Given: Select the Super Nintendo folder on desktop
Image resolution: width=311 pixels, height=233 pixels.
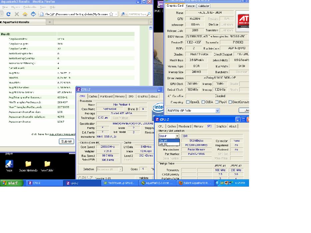Looking at the screenshot, I should point(28,166).
